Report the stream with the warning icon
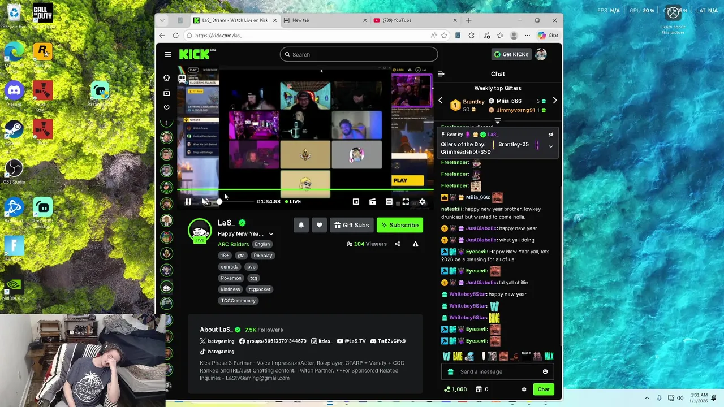 click(415, 244)
